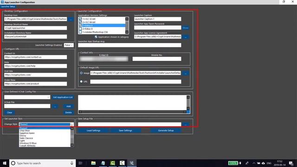The height and width of the screenshot is (167, 297).
Task: Click the Save Settings button
Action: [x=125, y=130]
